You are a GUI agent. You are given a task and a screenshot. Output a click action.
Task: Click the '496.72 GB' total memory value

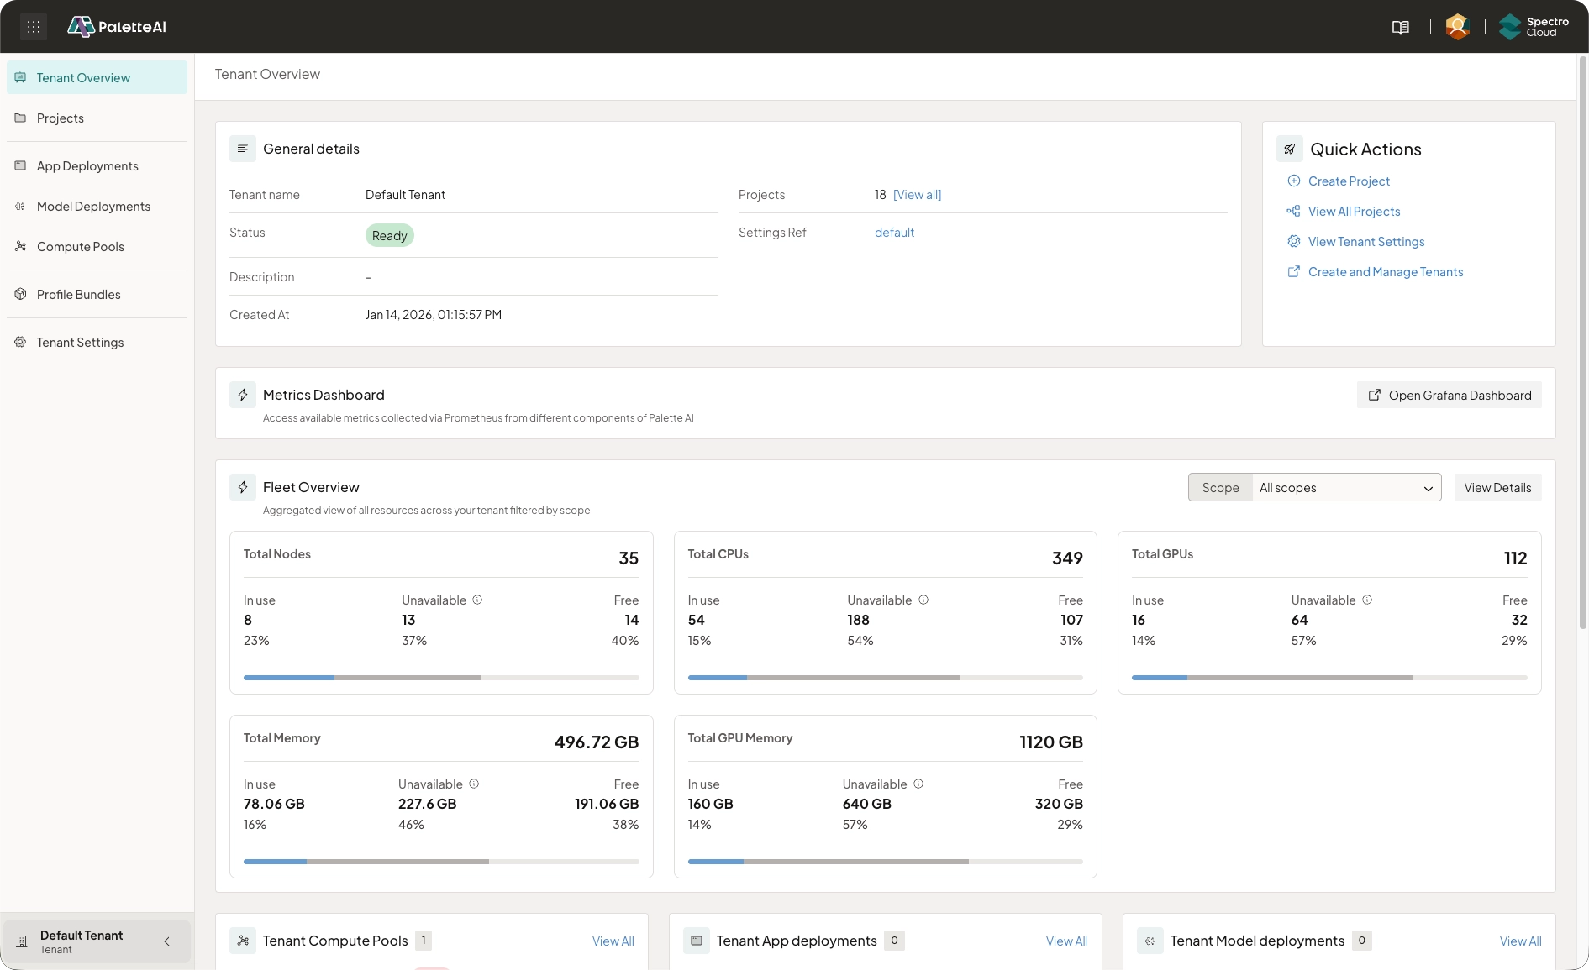click(x=597, y=742)
